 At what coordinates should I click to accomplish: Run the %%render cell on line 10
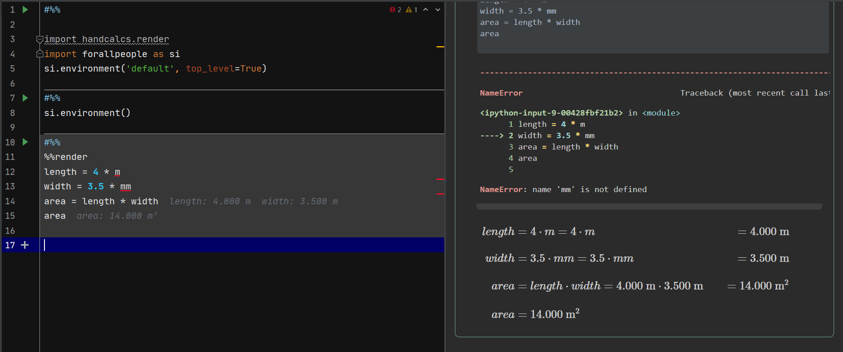click(25, 142)
